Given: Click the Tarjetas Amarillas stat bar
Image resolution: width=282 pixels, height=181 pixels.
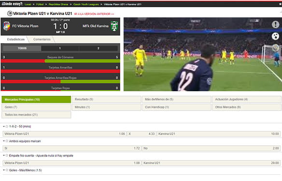Looking at the screenshot, I should (60, 71).
